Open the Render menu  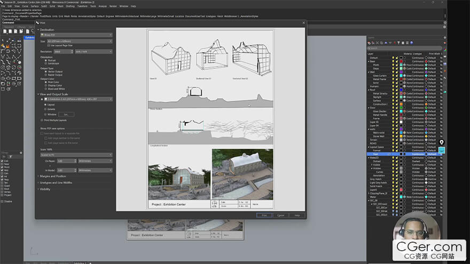click(x=113, y=6)
